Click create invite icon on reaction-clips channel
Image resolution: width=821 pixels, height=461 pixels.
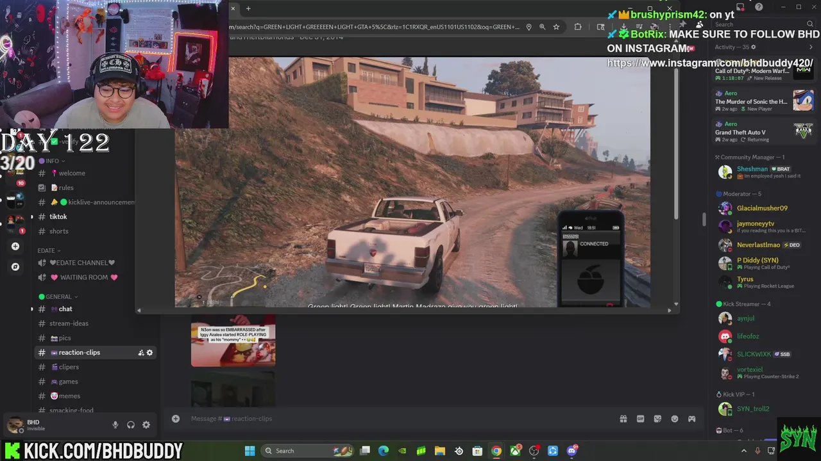(x=141, y=353)
